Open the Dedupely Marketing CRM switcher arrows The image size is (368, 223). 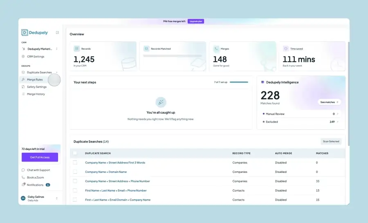pos(56,49)
